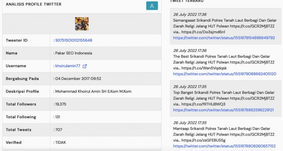The image size is (283, 151).
Task: Open Tweeter ID link 937515010112155648
Action: pyautogui.click(x=74, y=40)
